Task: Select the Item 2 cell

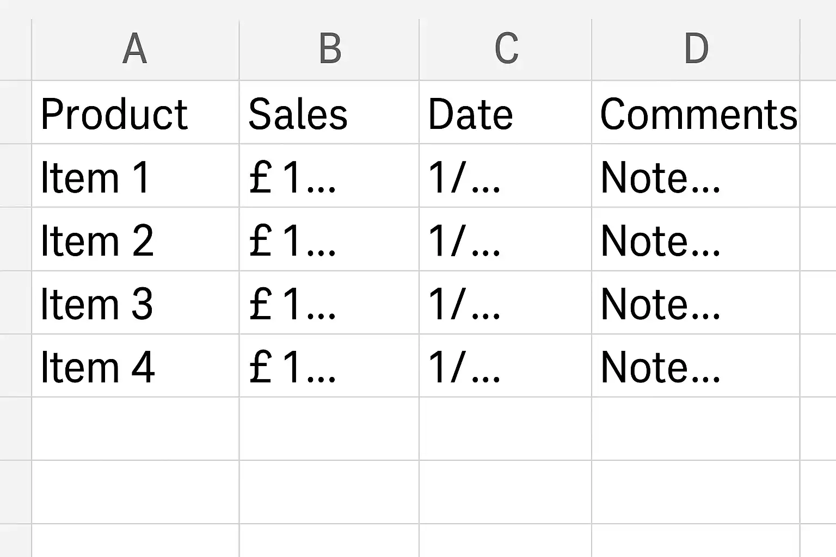Action: (x=135, y=239)
